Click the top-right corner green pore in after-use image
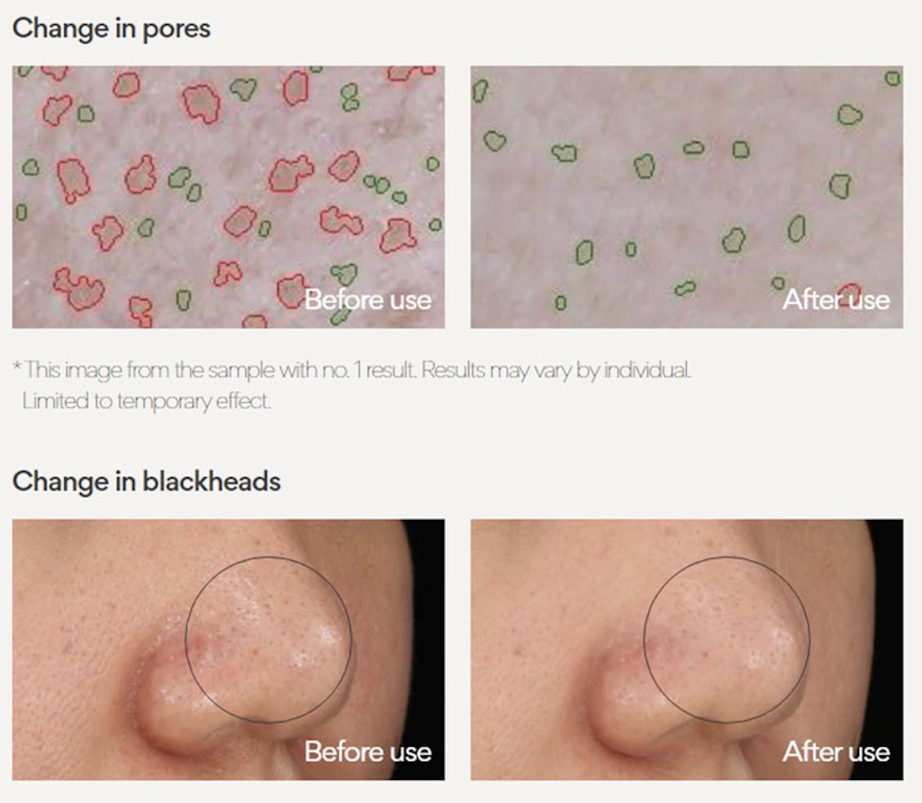The height and width of the screenshot is (803, 922). click(893, 79)
